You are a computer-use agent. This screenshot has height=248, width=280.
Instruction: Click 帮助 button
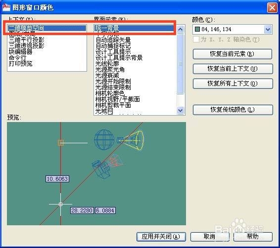(253, 237)
